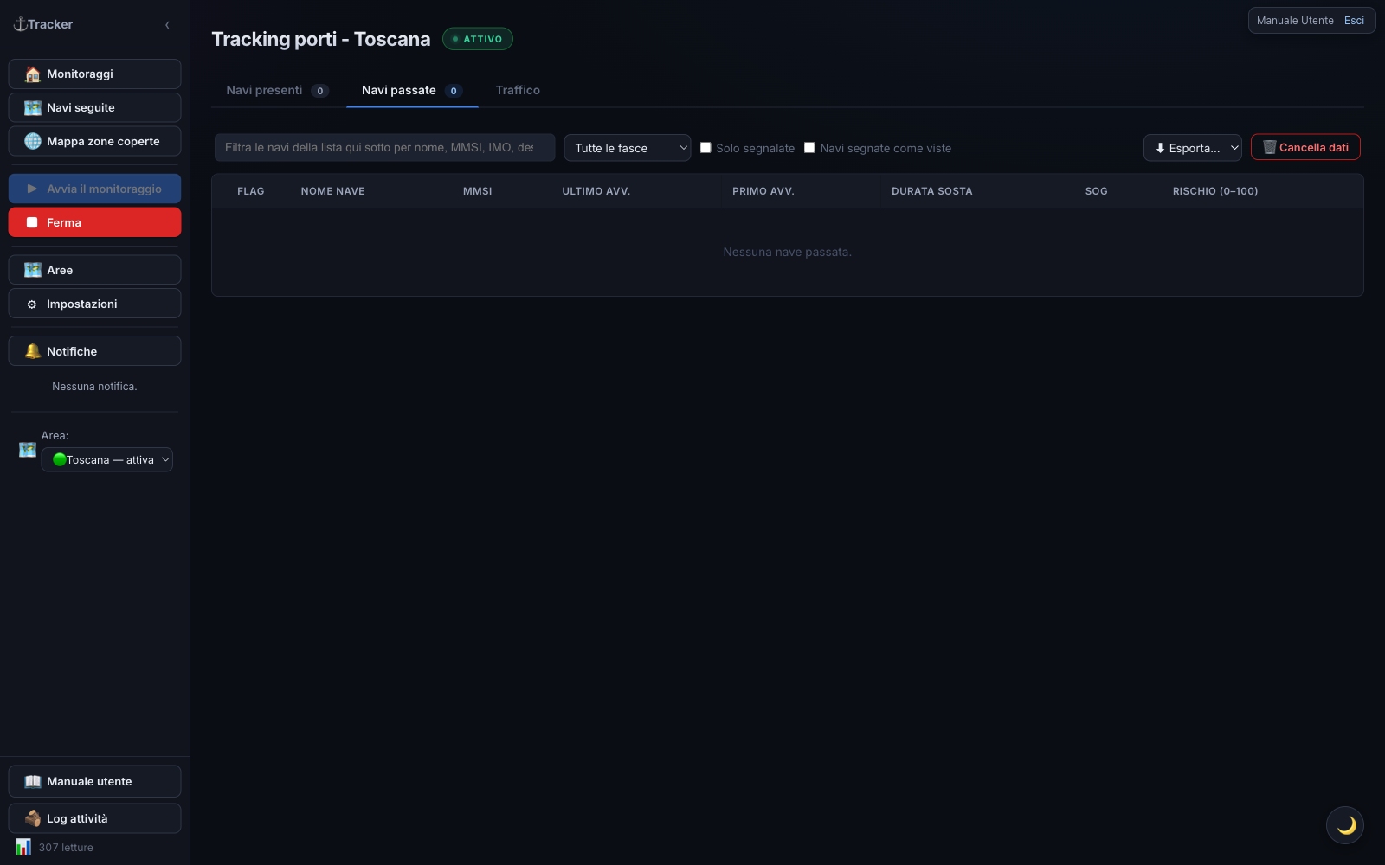This screenshot has height=865, width=1385.
Task: Focus the ship filter search field
Action: (385, 148)
